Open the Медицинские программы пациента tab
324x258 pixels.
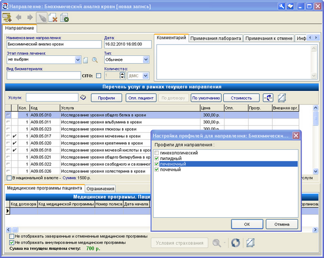tap(44, 188)
